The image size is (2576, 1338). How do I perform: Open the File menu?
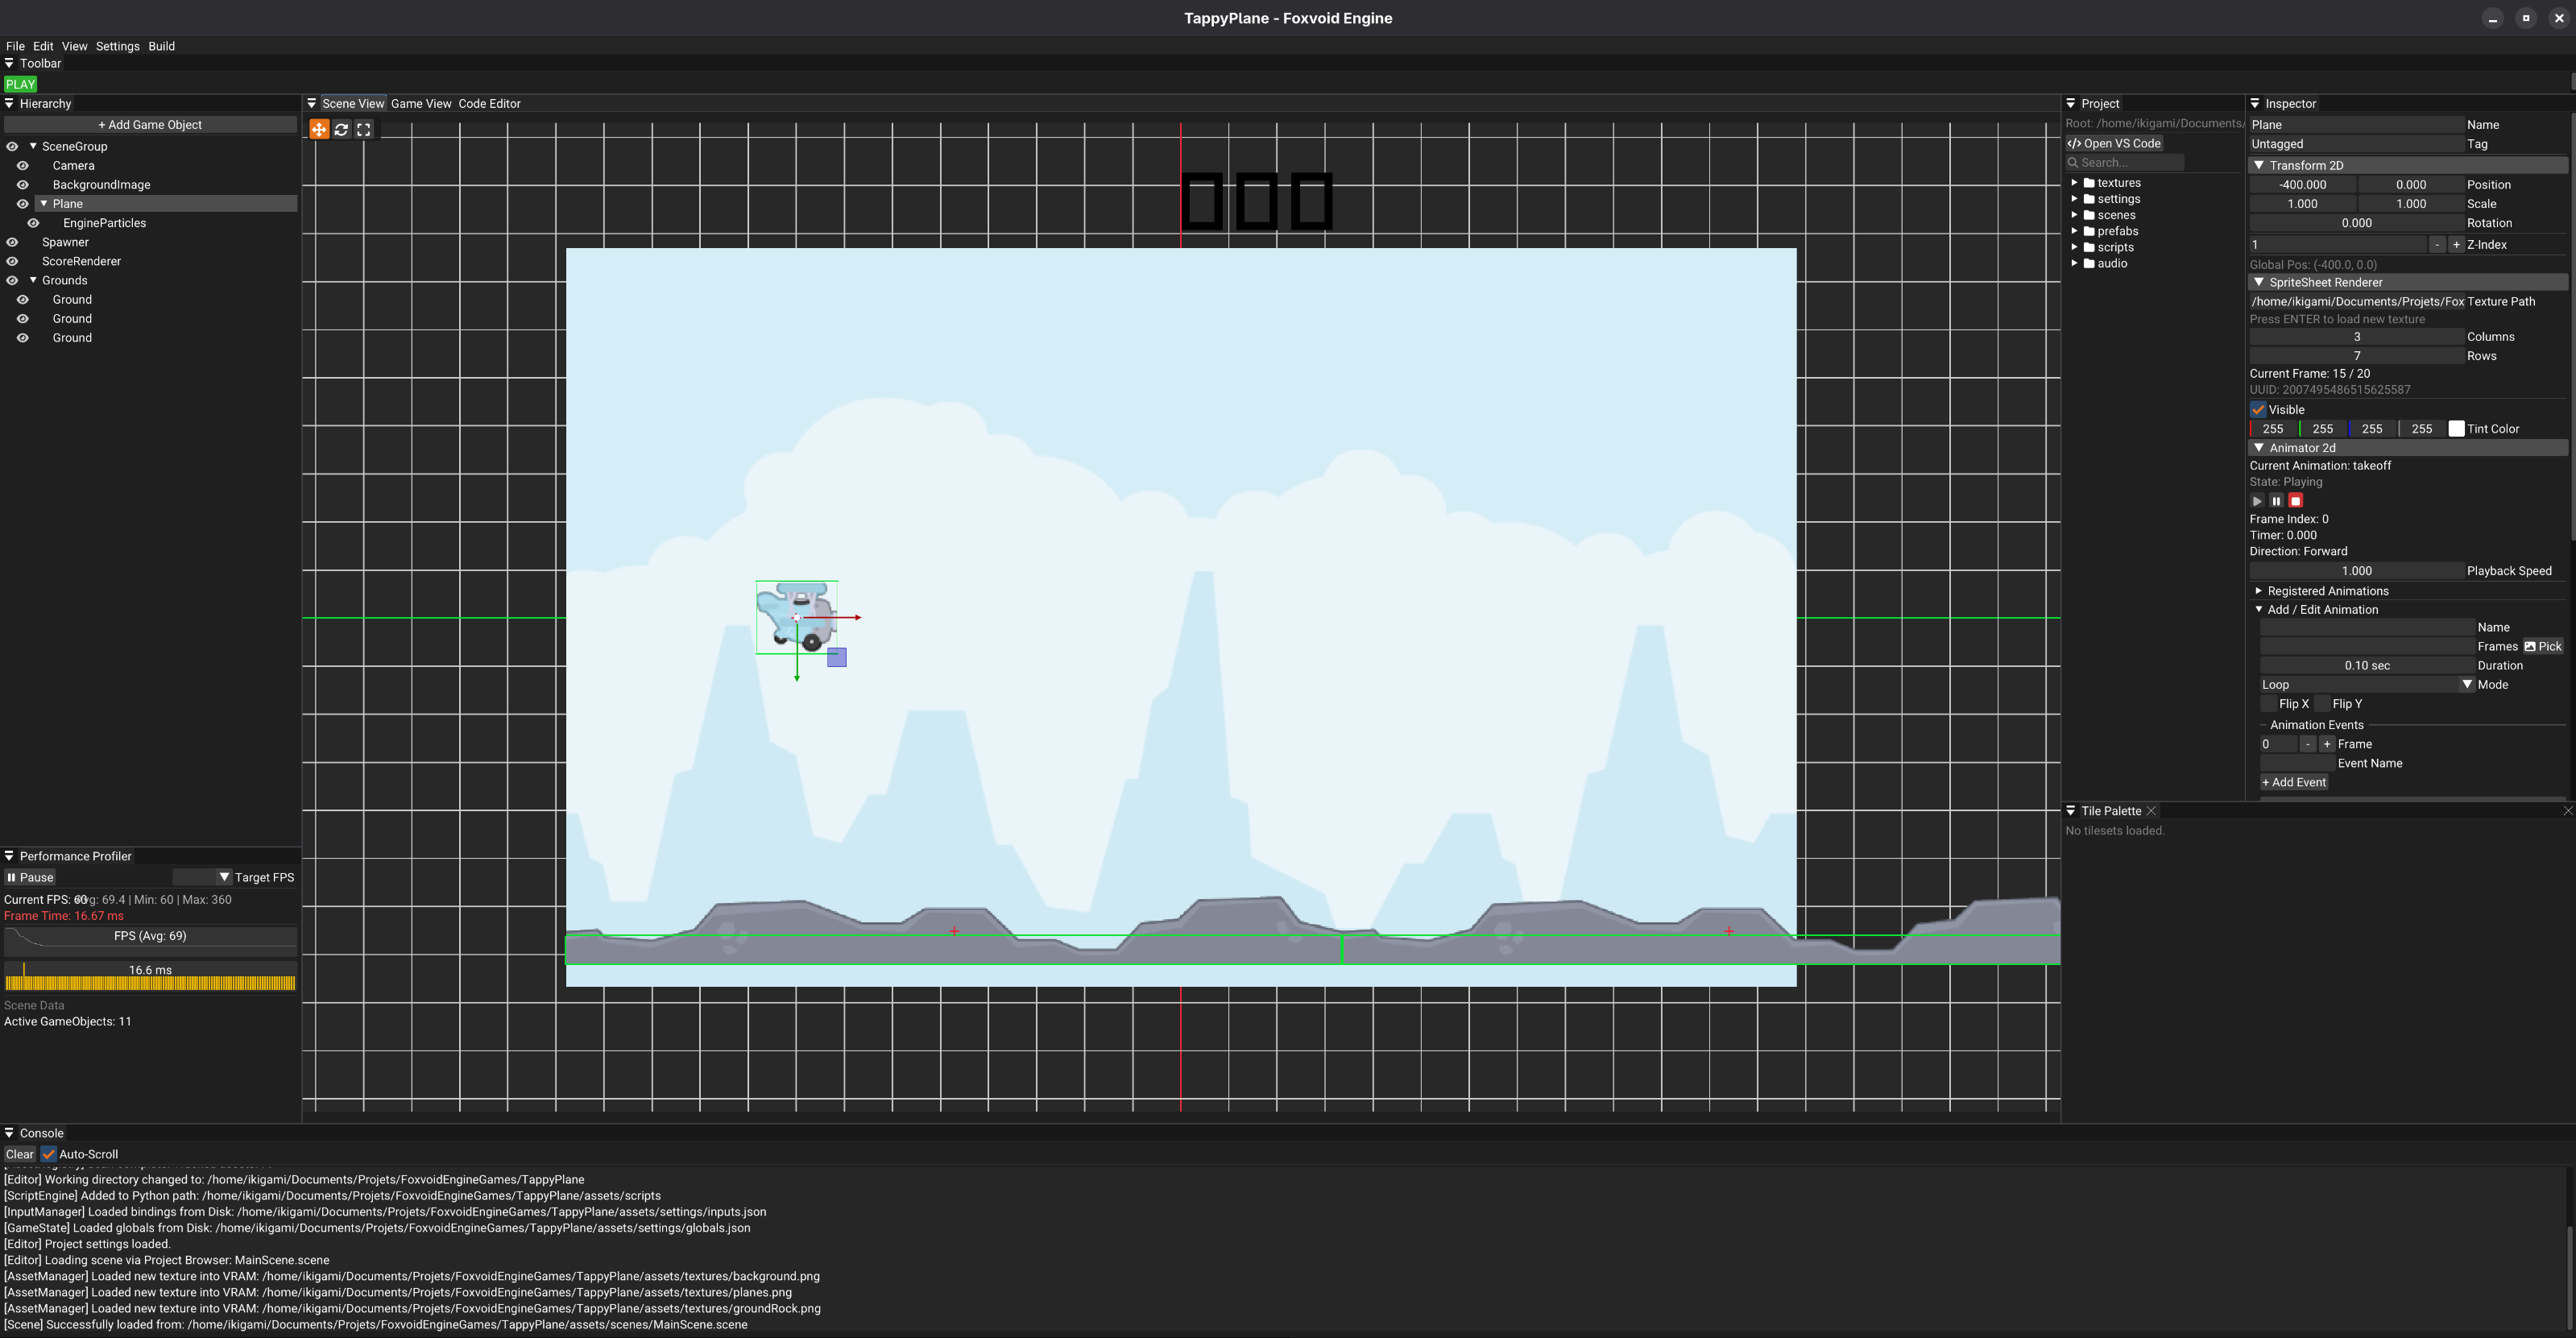15,46
